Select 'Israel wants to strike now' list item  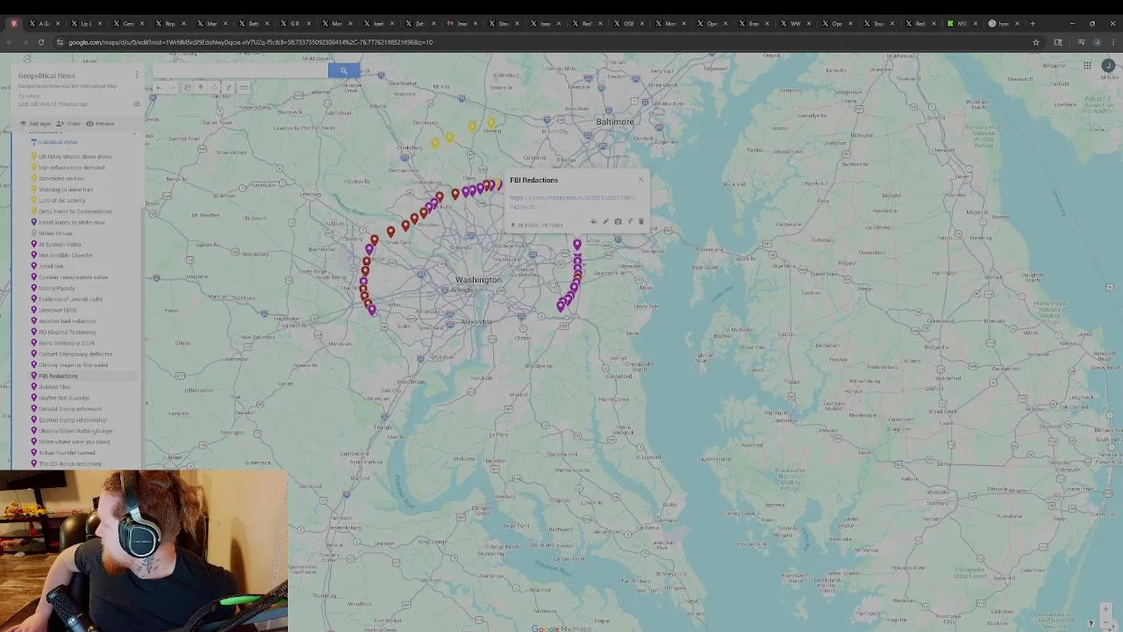(x=71, y=222)
